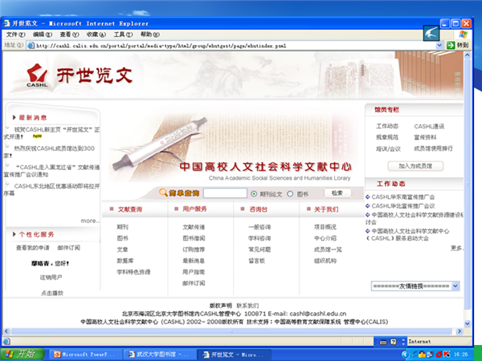Select the 期刊论文 radio button

click(x=254, y=193)
